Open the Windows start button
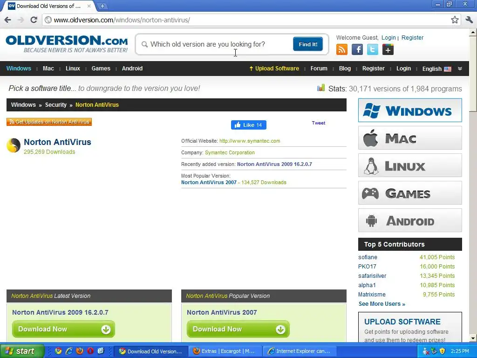This screenshot has height=358, width=477. click(22, 351)
